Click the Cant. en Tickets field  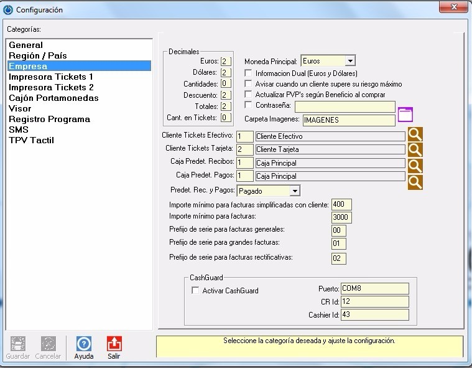click(x=226, y=117)
